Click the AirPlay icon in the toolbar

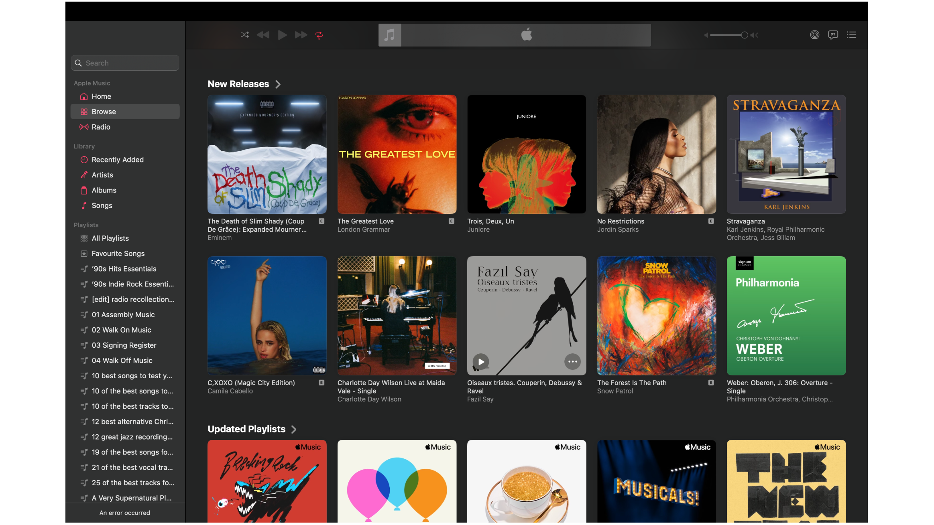pos(815,35)
